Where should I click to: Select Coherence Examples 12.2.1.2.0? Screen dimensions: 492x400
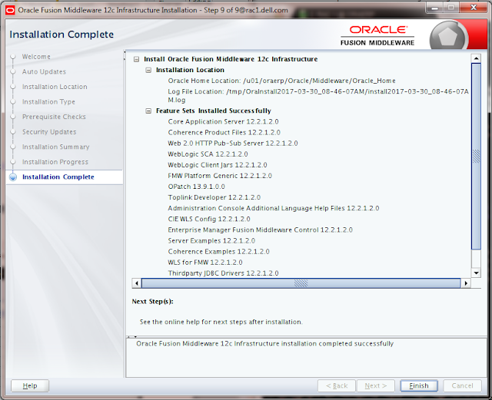(218, 251)
